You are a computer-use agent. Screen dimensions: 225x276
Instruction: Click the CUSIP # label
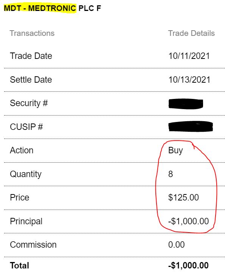click(26, 127)
